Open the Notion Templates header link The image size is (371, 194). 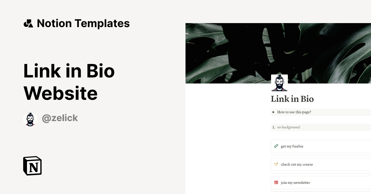83,23
